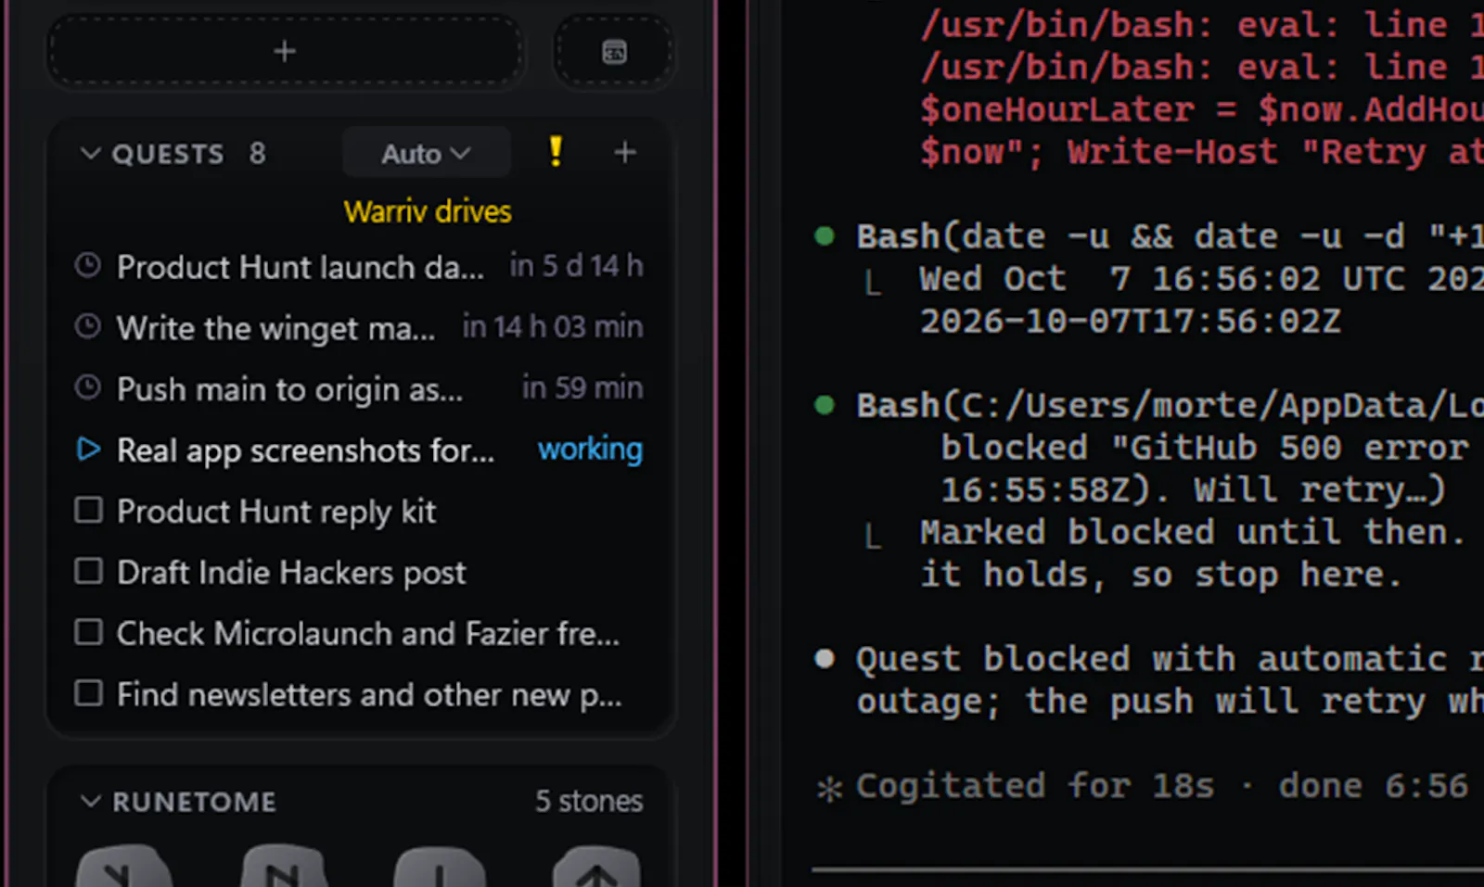Image resolution: width=1484 pixels, height=887 pixels.
Task: Click the in 14 h 03 min timer
Action: click(553, 326)
